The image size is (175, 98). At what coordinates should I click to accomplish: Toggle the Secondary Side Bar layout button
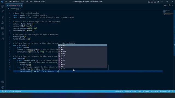pyautogui.click(x=155, y=2)
